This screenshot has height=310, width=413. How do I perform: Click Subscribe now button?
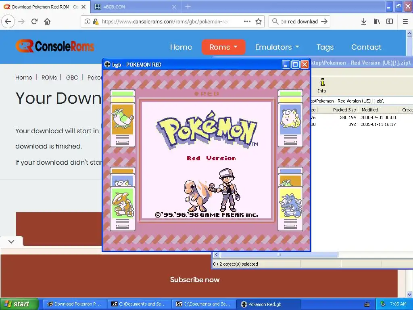(x=195, y=280)
